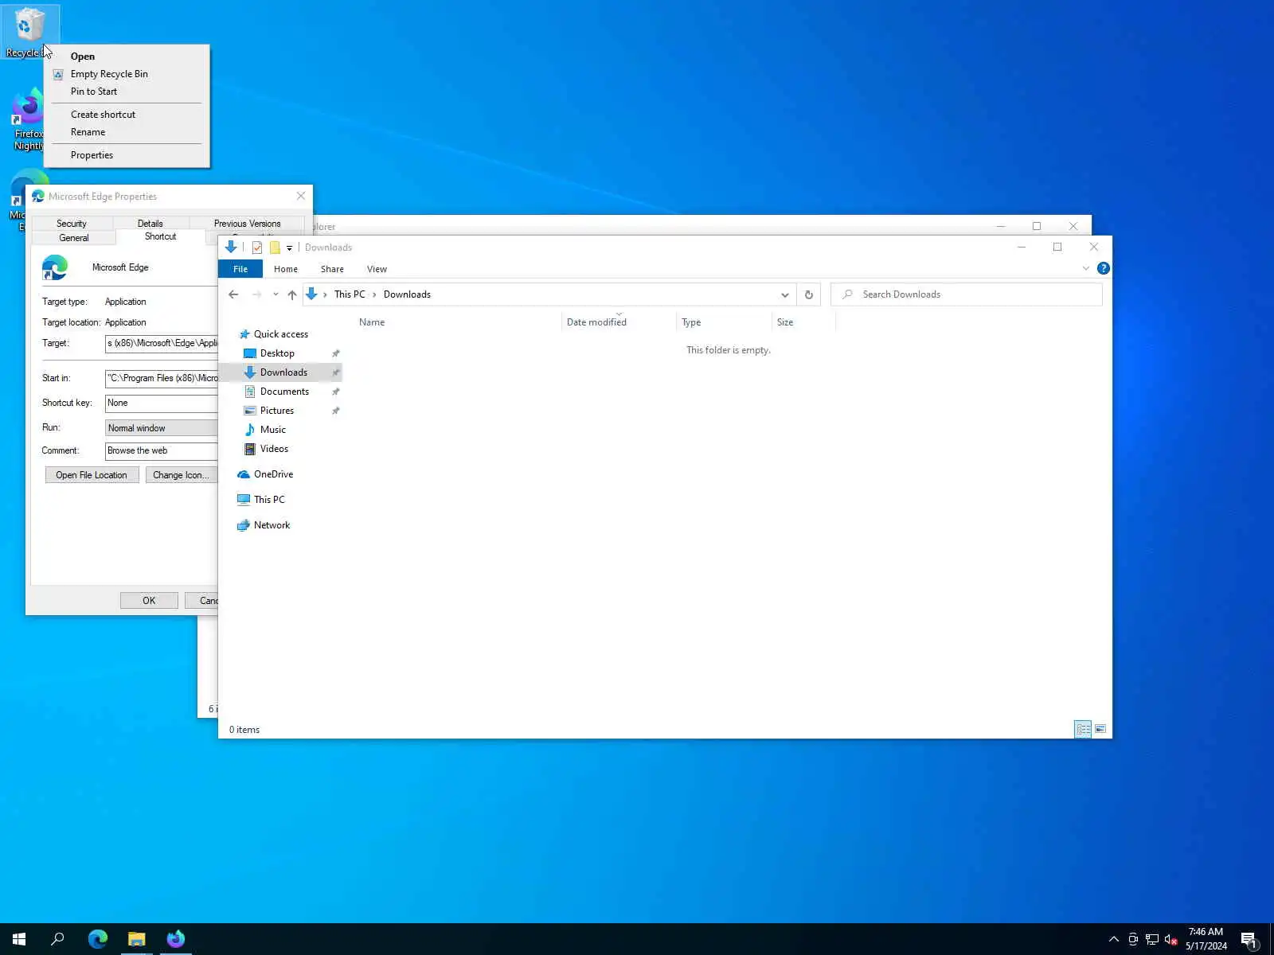Open Network in navigation pane
1274x955 pixels.
click(x=272, y=525)
